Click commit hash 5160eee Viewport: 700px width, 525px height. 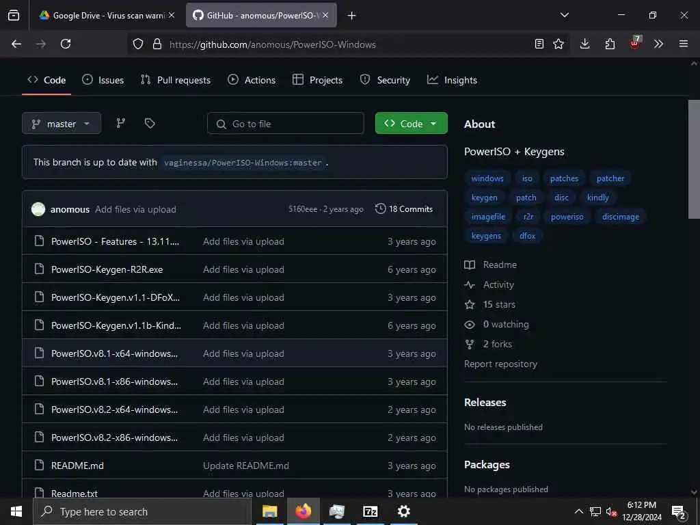click(303, 209)
